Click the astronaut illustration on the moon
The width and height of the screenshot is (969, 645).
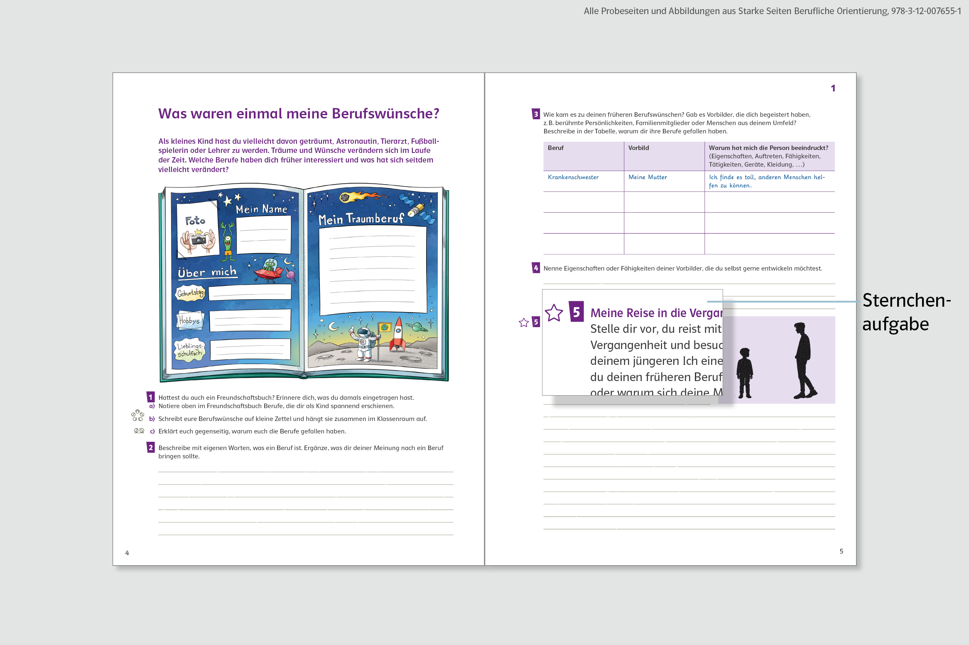point(364,343)
